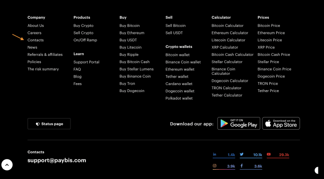The width and height of the screenshot is (324, 179).
Task: View the Stellar Price page
Action: [x=268, y=62]
